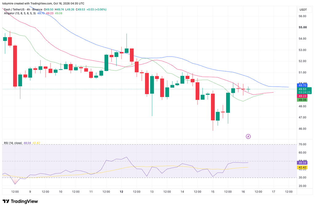
Task: Click the purple 48.04 RSI axis tag
Action: point(302,163)
